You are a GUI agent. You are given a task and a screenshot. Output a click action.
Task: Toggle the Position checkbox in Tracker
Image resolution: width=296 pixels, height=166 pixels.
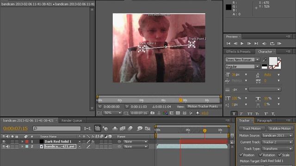coord(241,155)
